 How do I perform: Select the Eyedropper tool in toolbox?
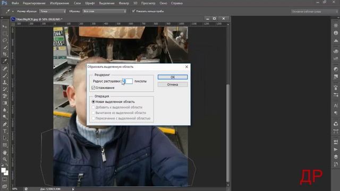click(x=5, y=61)
